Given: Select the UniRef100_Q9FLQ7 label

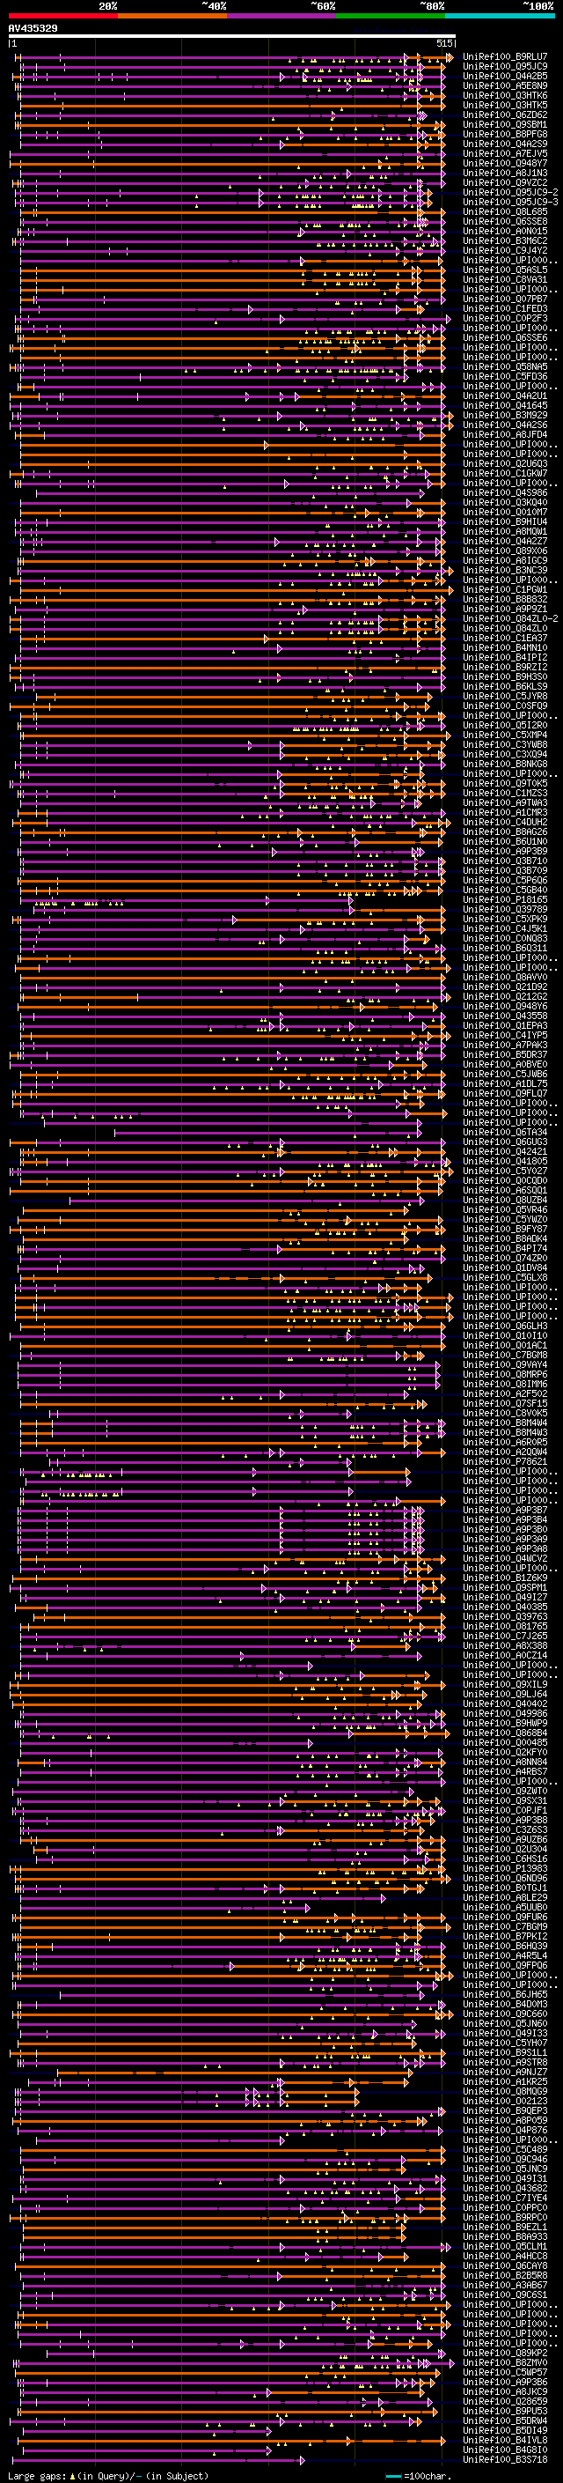Looking at the screenshot, I should (504, 1093).
